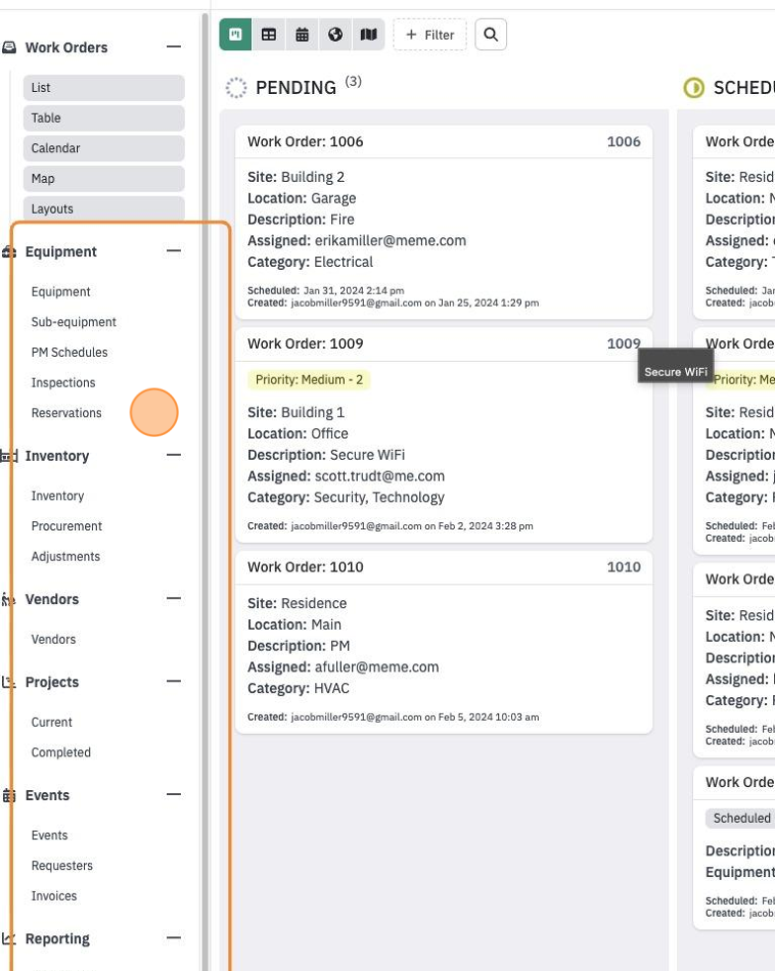Viewport: 775px width, 971px height.
Task: Click the Scheduled status circle icon
Action: (694, 88)
